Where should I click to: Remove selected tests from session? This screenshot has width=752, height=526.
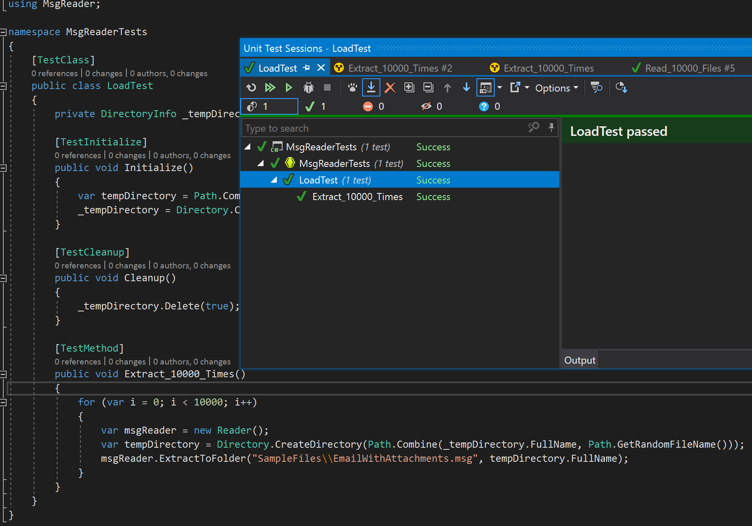point(390,87)
